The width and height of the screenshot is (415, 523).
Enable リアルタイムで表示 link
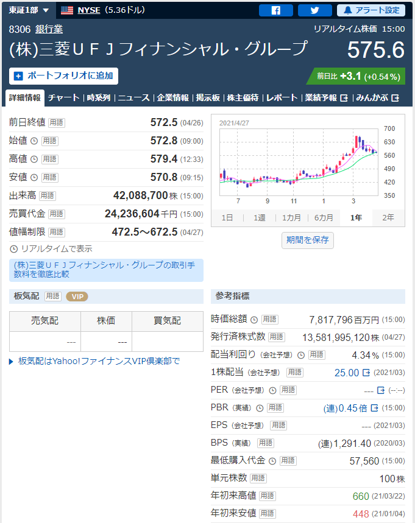click(51, 249)
